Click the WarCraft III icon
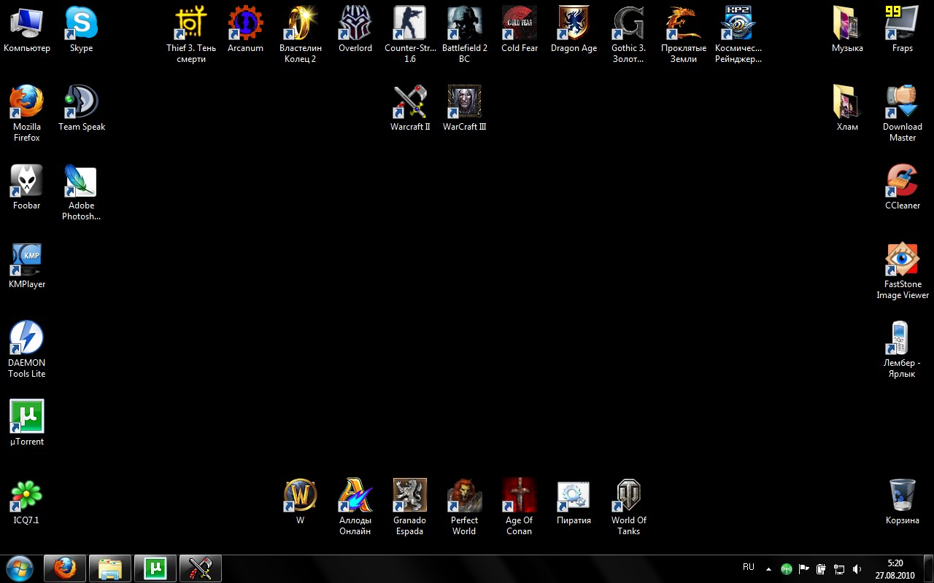 465,108
